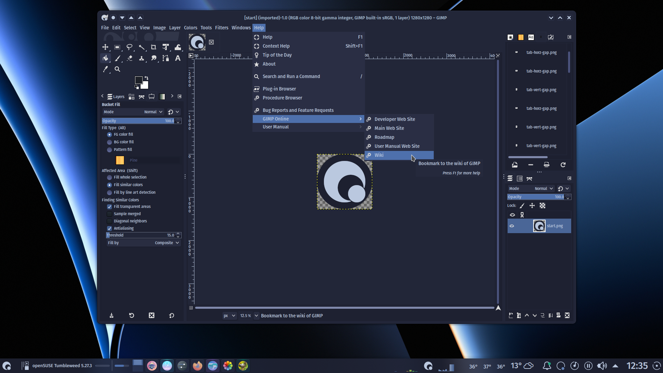
Task: Raise layer up arrow icon
Action: coord(527,315)
